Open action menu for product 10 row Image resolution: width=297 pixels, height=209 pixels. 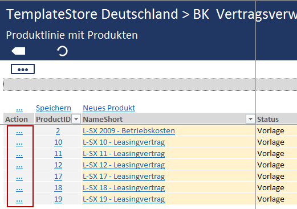pyautogui.click(x=19, y=143)
